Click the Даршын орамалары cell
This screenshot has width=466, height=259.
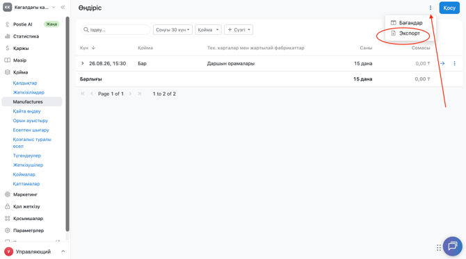(x=231, y=63)
